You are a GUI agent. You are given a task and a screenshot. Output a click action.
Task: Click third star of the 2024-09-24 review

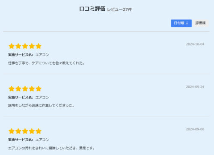pos(25,89)
